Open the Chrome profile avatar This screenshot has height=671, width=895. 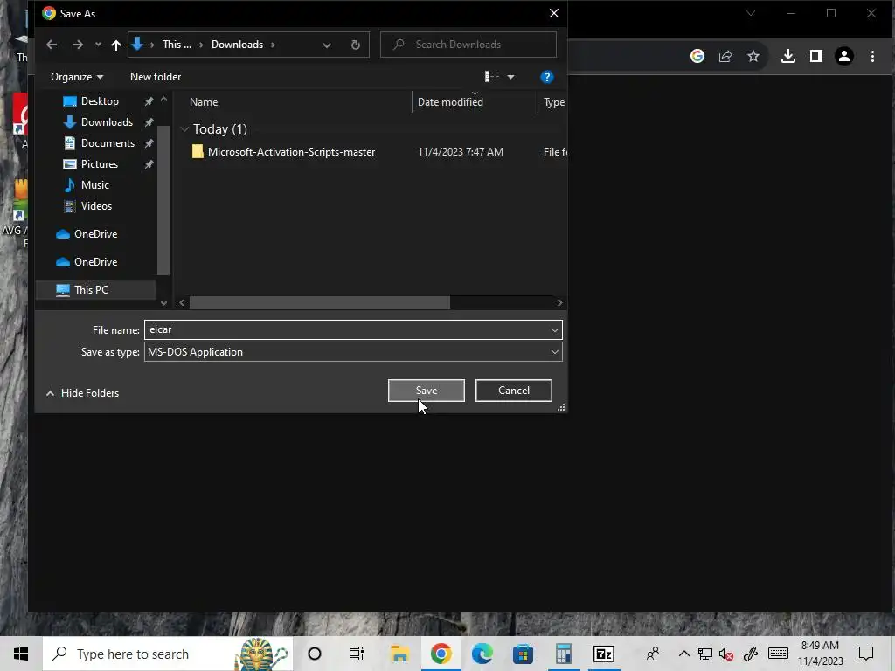coord(844,56)
